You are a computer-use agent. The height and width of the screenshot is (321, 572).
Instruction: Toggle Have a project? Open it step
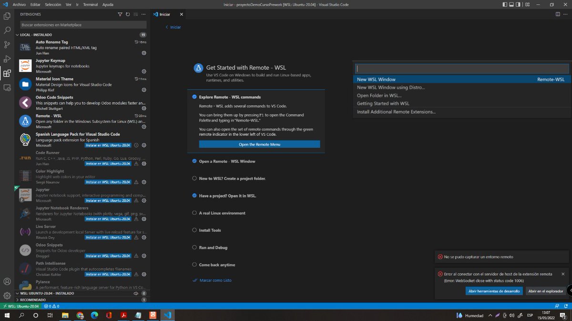pyautogui.click(x=194, y=195)
